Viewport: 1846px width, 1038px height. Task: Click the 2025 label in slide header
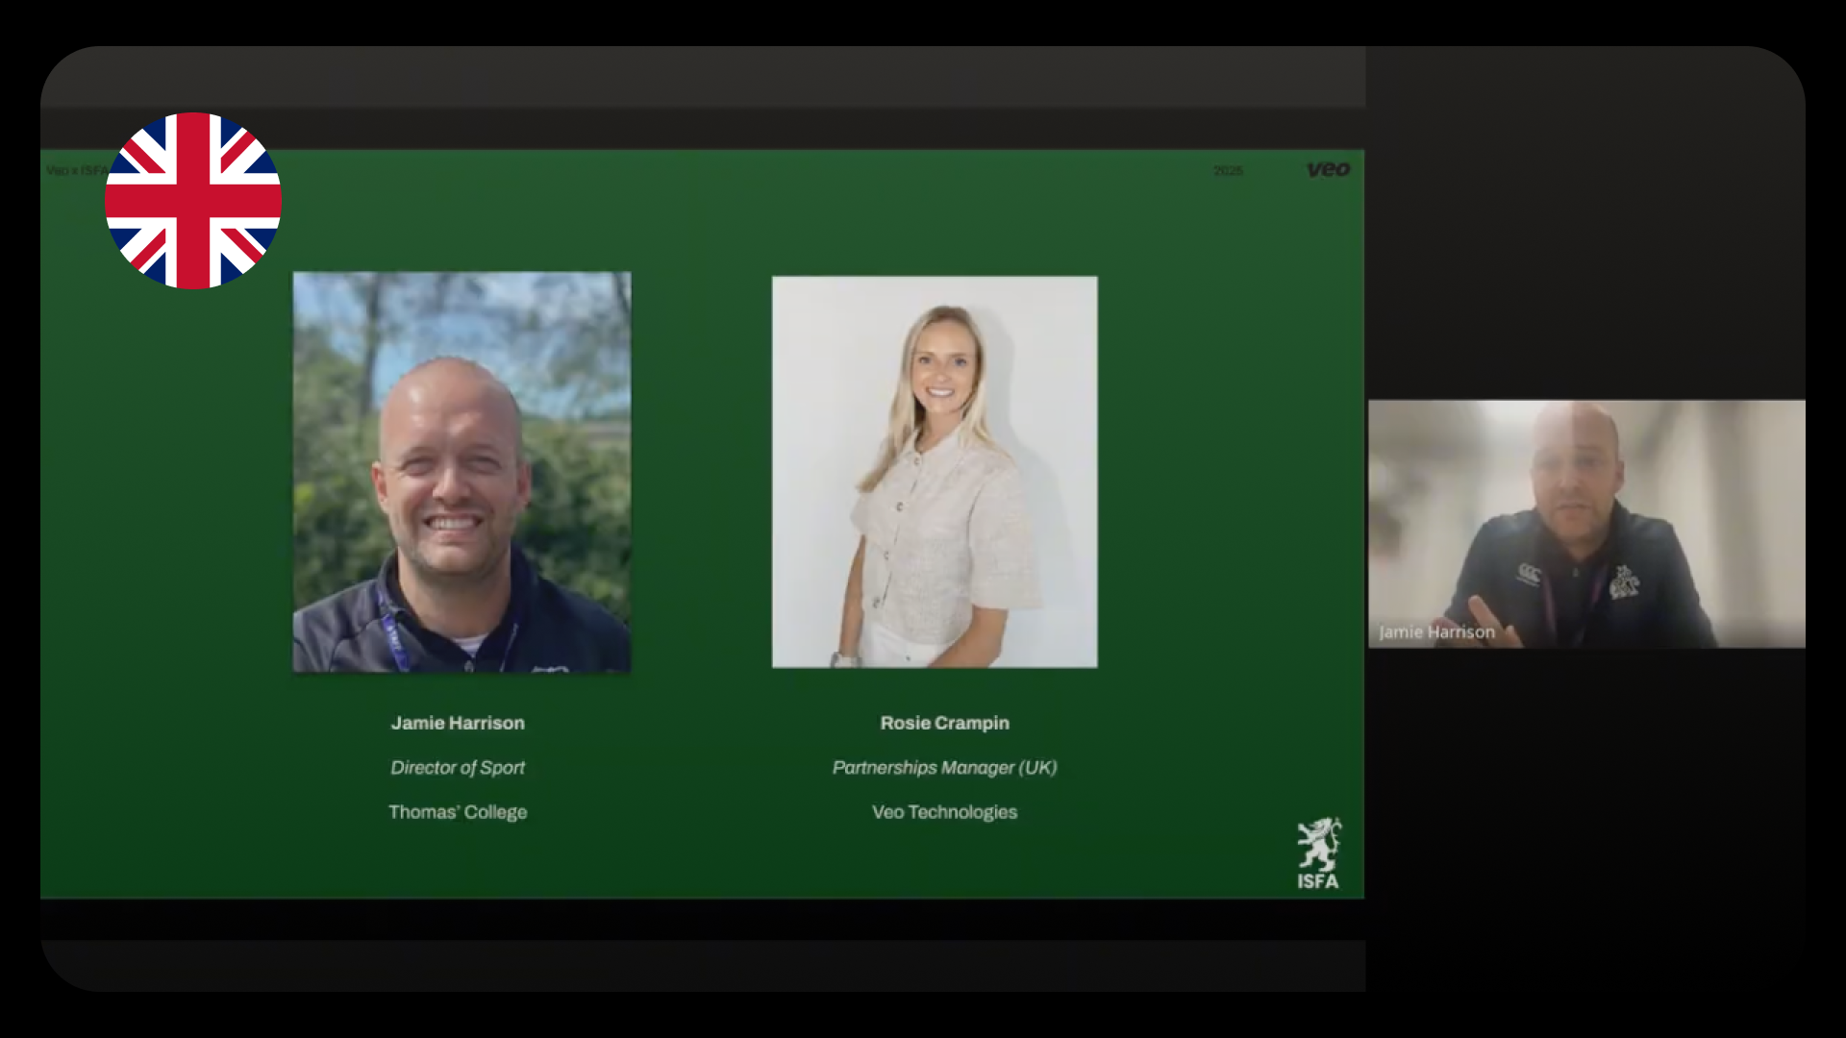1228,171
